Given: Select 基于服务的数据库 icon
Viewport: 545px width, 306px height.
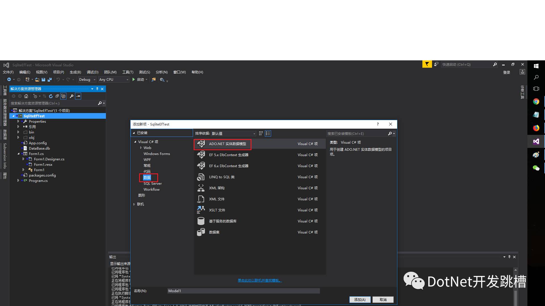Looking at the screenshot, I should pyautogui.click(x=201, y=221).
